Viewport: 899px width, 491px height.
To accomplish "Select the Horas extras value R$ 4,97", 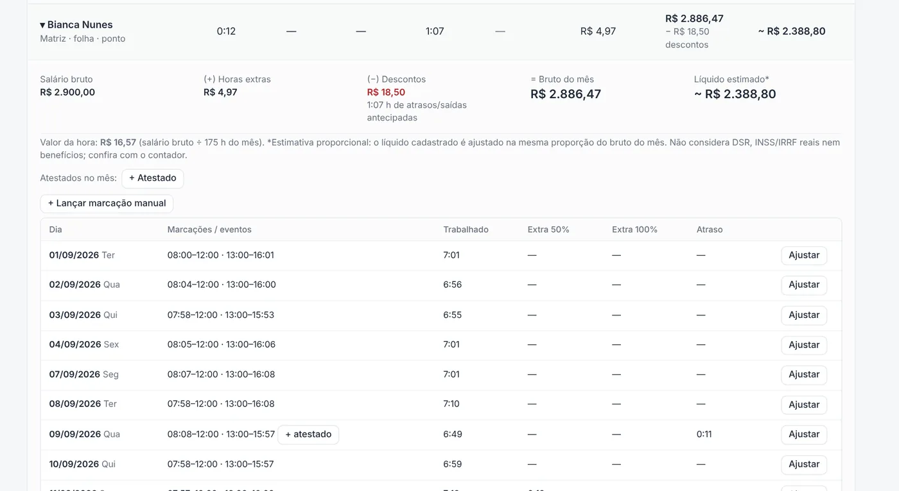I will point(220,92).
